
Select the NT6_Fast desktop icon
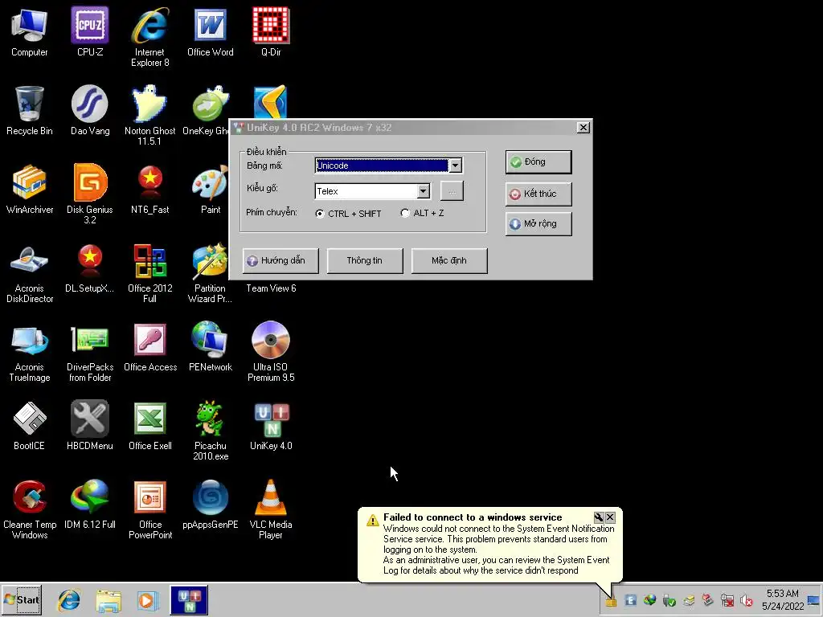[x=150, y=189]
